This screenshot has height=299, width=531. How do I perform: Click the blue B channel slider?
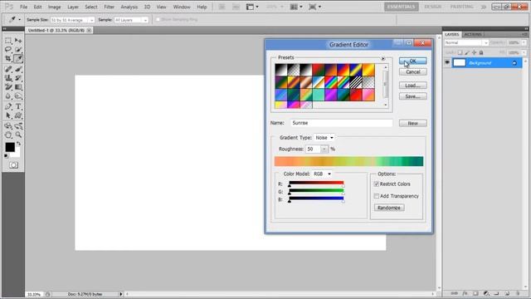pyautogui.click(x=316, y=199)
